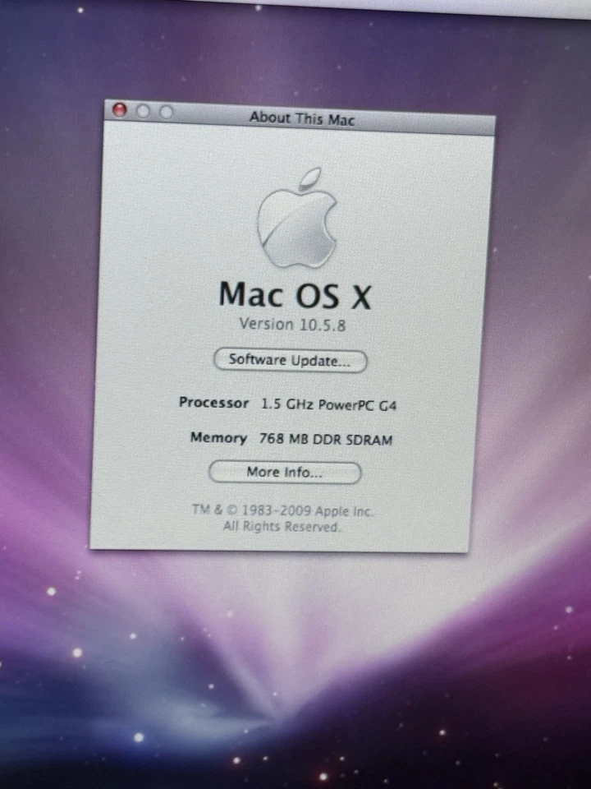Image resolution: width=591 pixels, height=789 pixels.
Task: Close the About This Mac window
Action: (120, 109)
